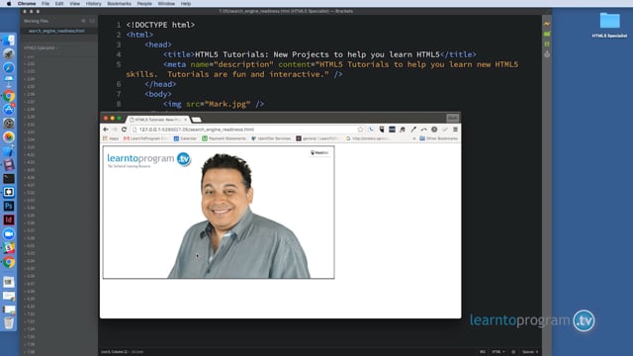Click the <!DOCTYPE html> line in editor
The image size is (633, 356).
pos(160,25)
